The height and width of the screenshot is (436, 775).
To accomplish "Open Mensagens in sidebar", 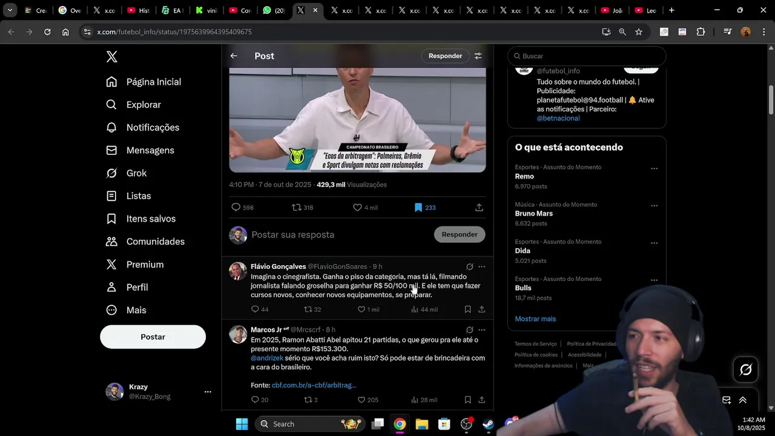I will click(140, 150).
